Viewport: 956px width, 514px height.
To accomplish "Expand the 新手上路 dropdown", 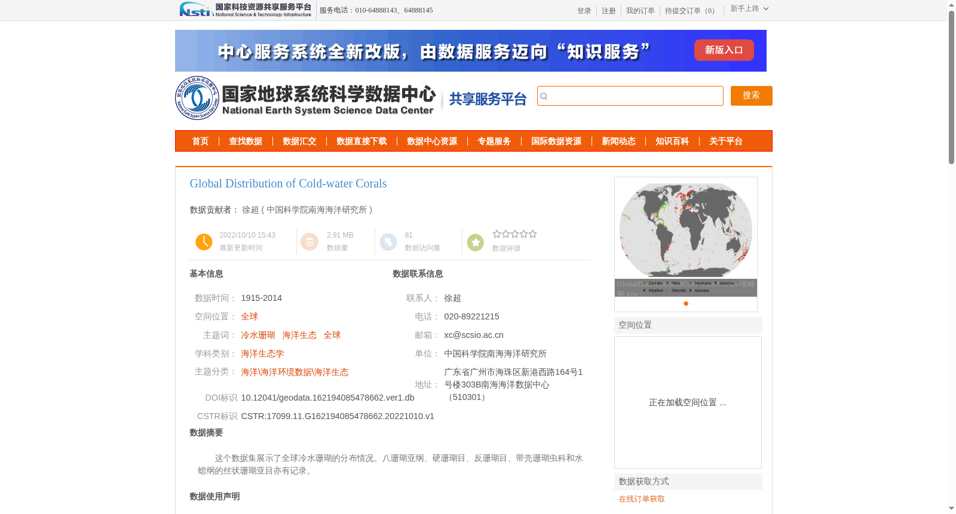I will click(749, 8).
